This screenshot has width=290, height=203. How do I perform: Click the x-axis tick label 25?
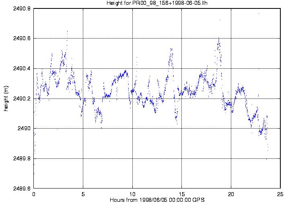pyautogui.click(x=280, y=194)
